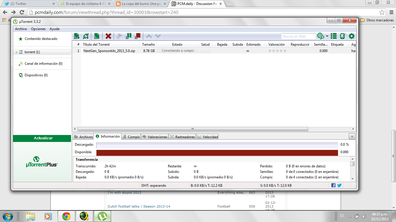Collapse the detail pane with chevron button
This screenshot has width=396, height=222.
pyautogui.click(x=352, y=136)
